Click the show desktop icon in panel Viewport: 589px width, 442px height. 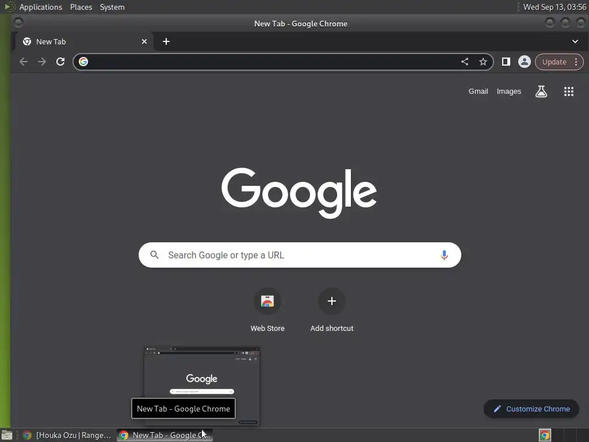click(7, 435)
